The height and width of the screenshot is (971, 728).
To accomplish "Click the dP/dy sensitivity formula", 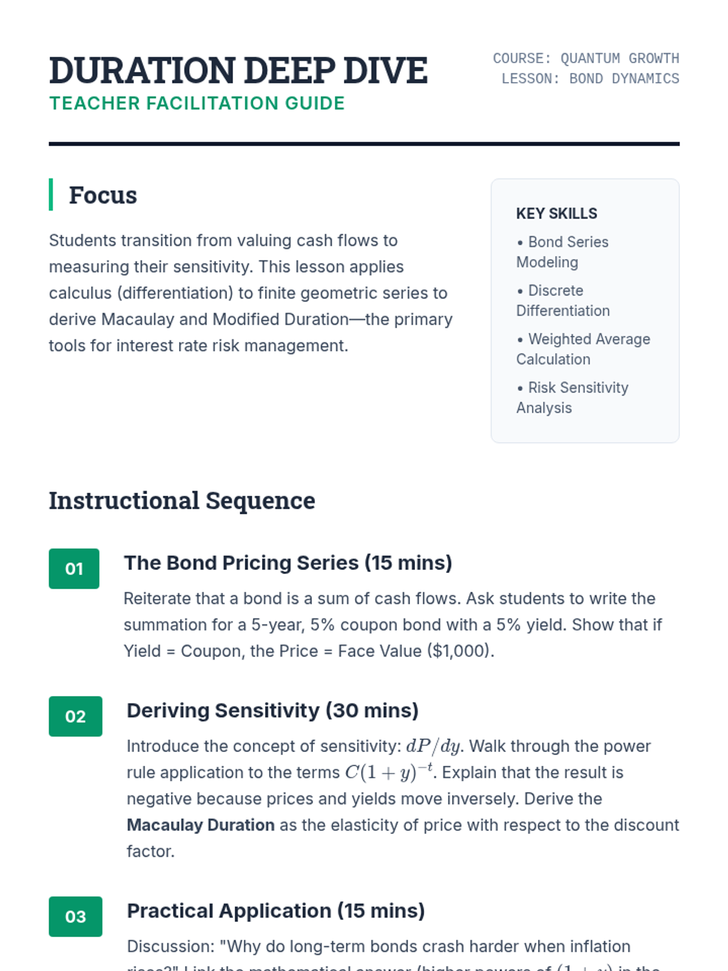I will 433,746.
